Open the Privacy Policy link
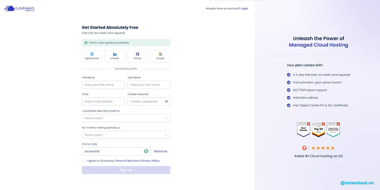380x190 pixels. point(151,161)
